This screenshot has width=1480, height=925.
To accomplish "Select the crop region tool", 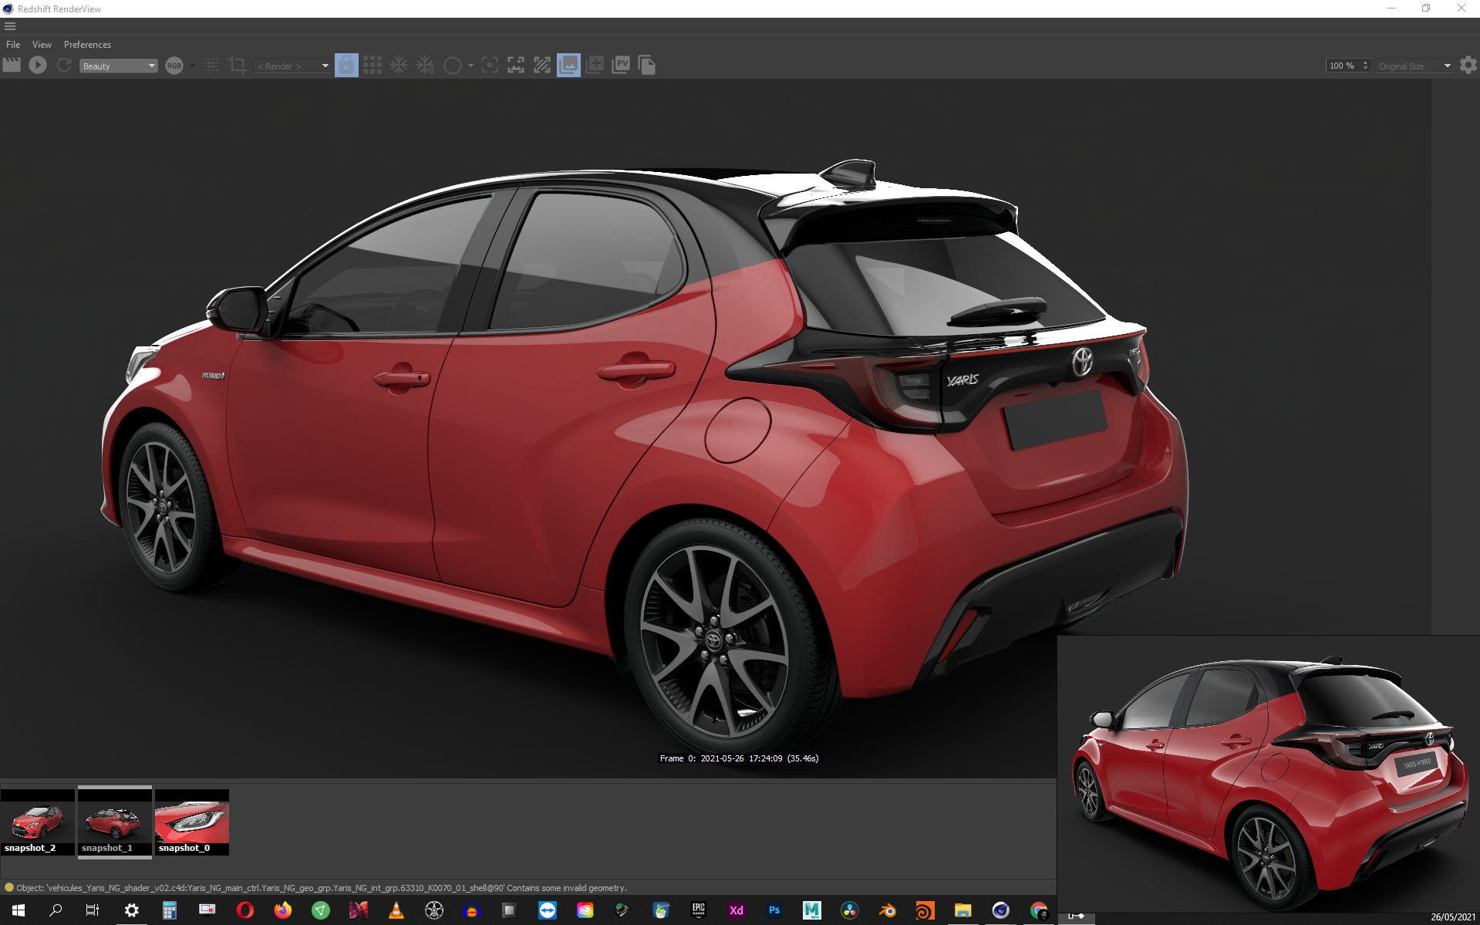I will 238,66.
